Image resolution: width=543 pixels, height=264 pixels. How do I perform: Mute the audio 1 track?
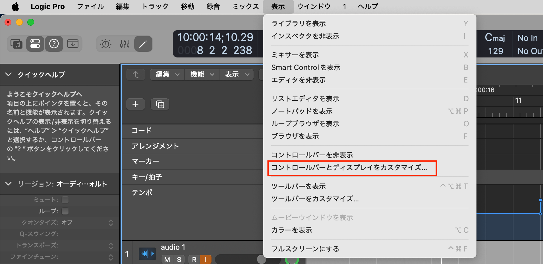click(167, 259)
